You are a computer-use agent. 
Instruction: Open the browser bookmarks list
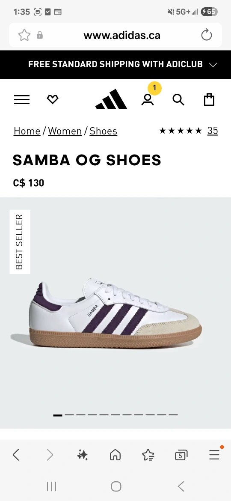[x=148, y=455]
